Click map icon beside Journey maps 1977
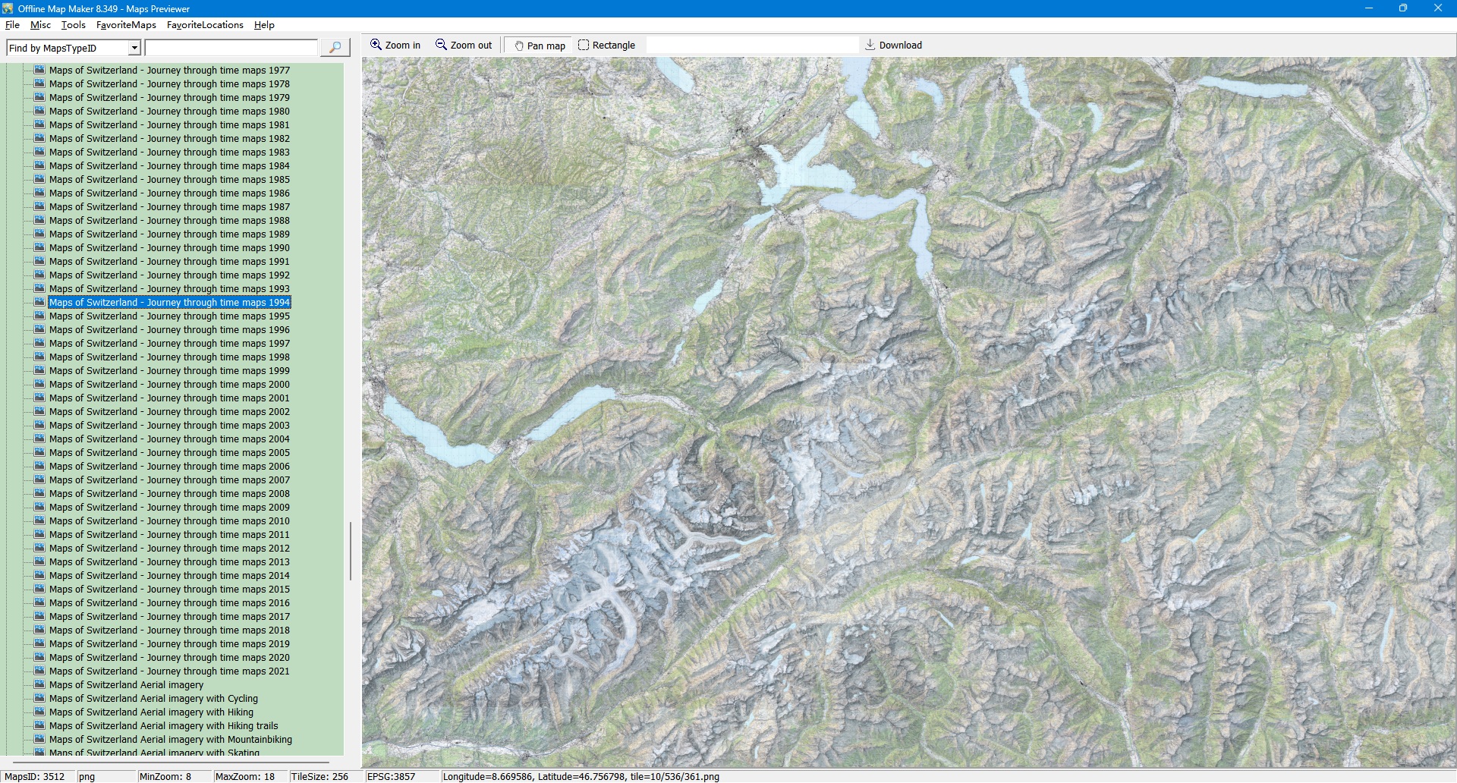 39,70
